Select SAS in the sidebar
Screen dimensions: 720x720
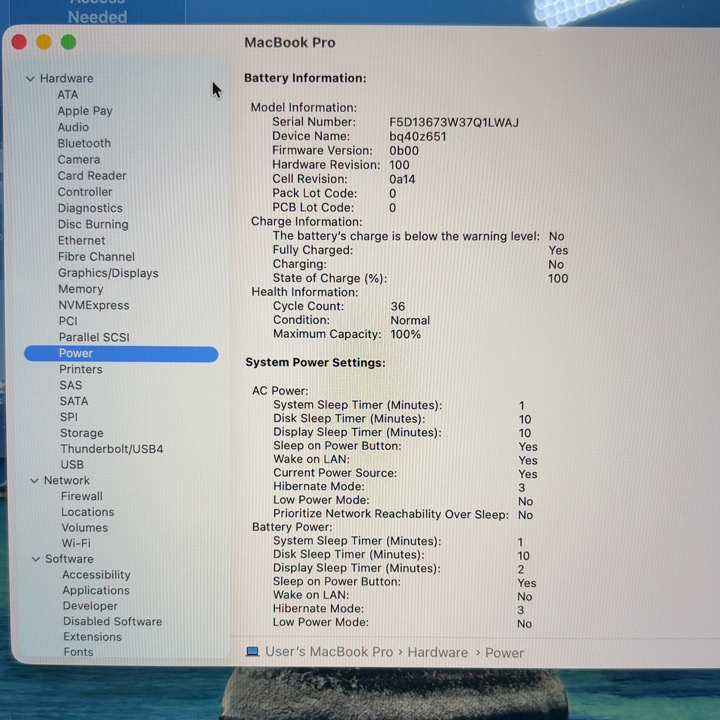click(71, 385)
